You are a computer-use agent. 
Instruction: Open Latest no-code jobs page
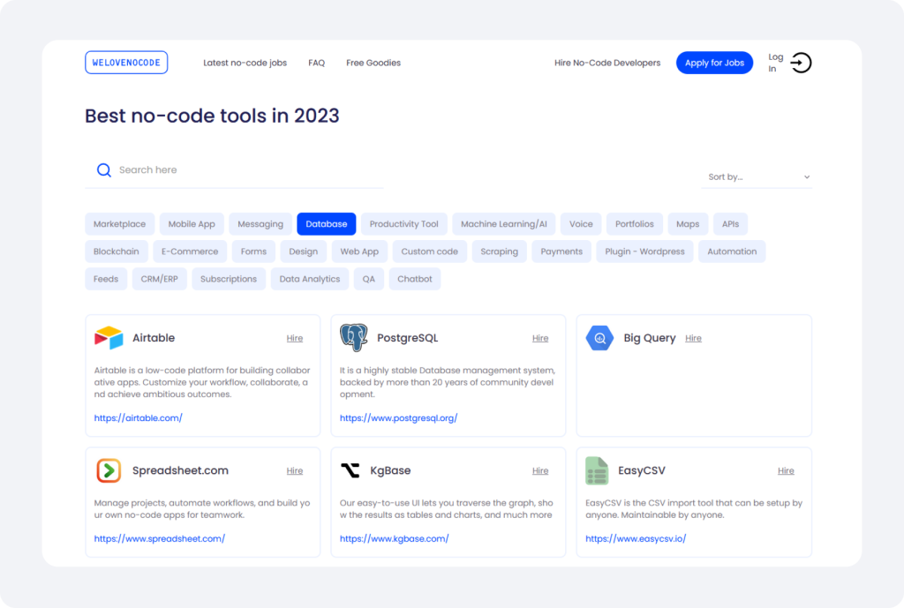245,63
